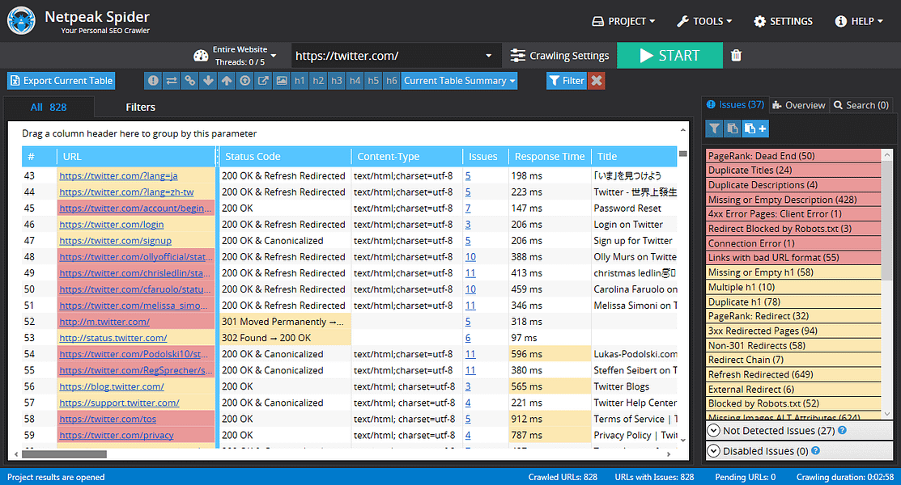The image size is (901, 485).
Task: Click the funnel icon in Issues panel
Action: (x=714, y=129)
